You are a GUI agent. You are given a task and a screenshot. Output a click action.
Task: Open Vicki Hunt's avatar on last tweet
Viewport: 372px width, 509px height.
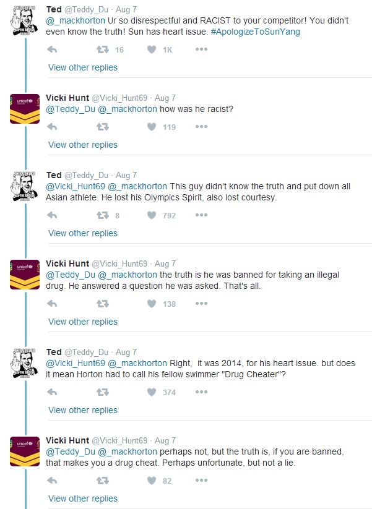(x=25, y=451)
